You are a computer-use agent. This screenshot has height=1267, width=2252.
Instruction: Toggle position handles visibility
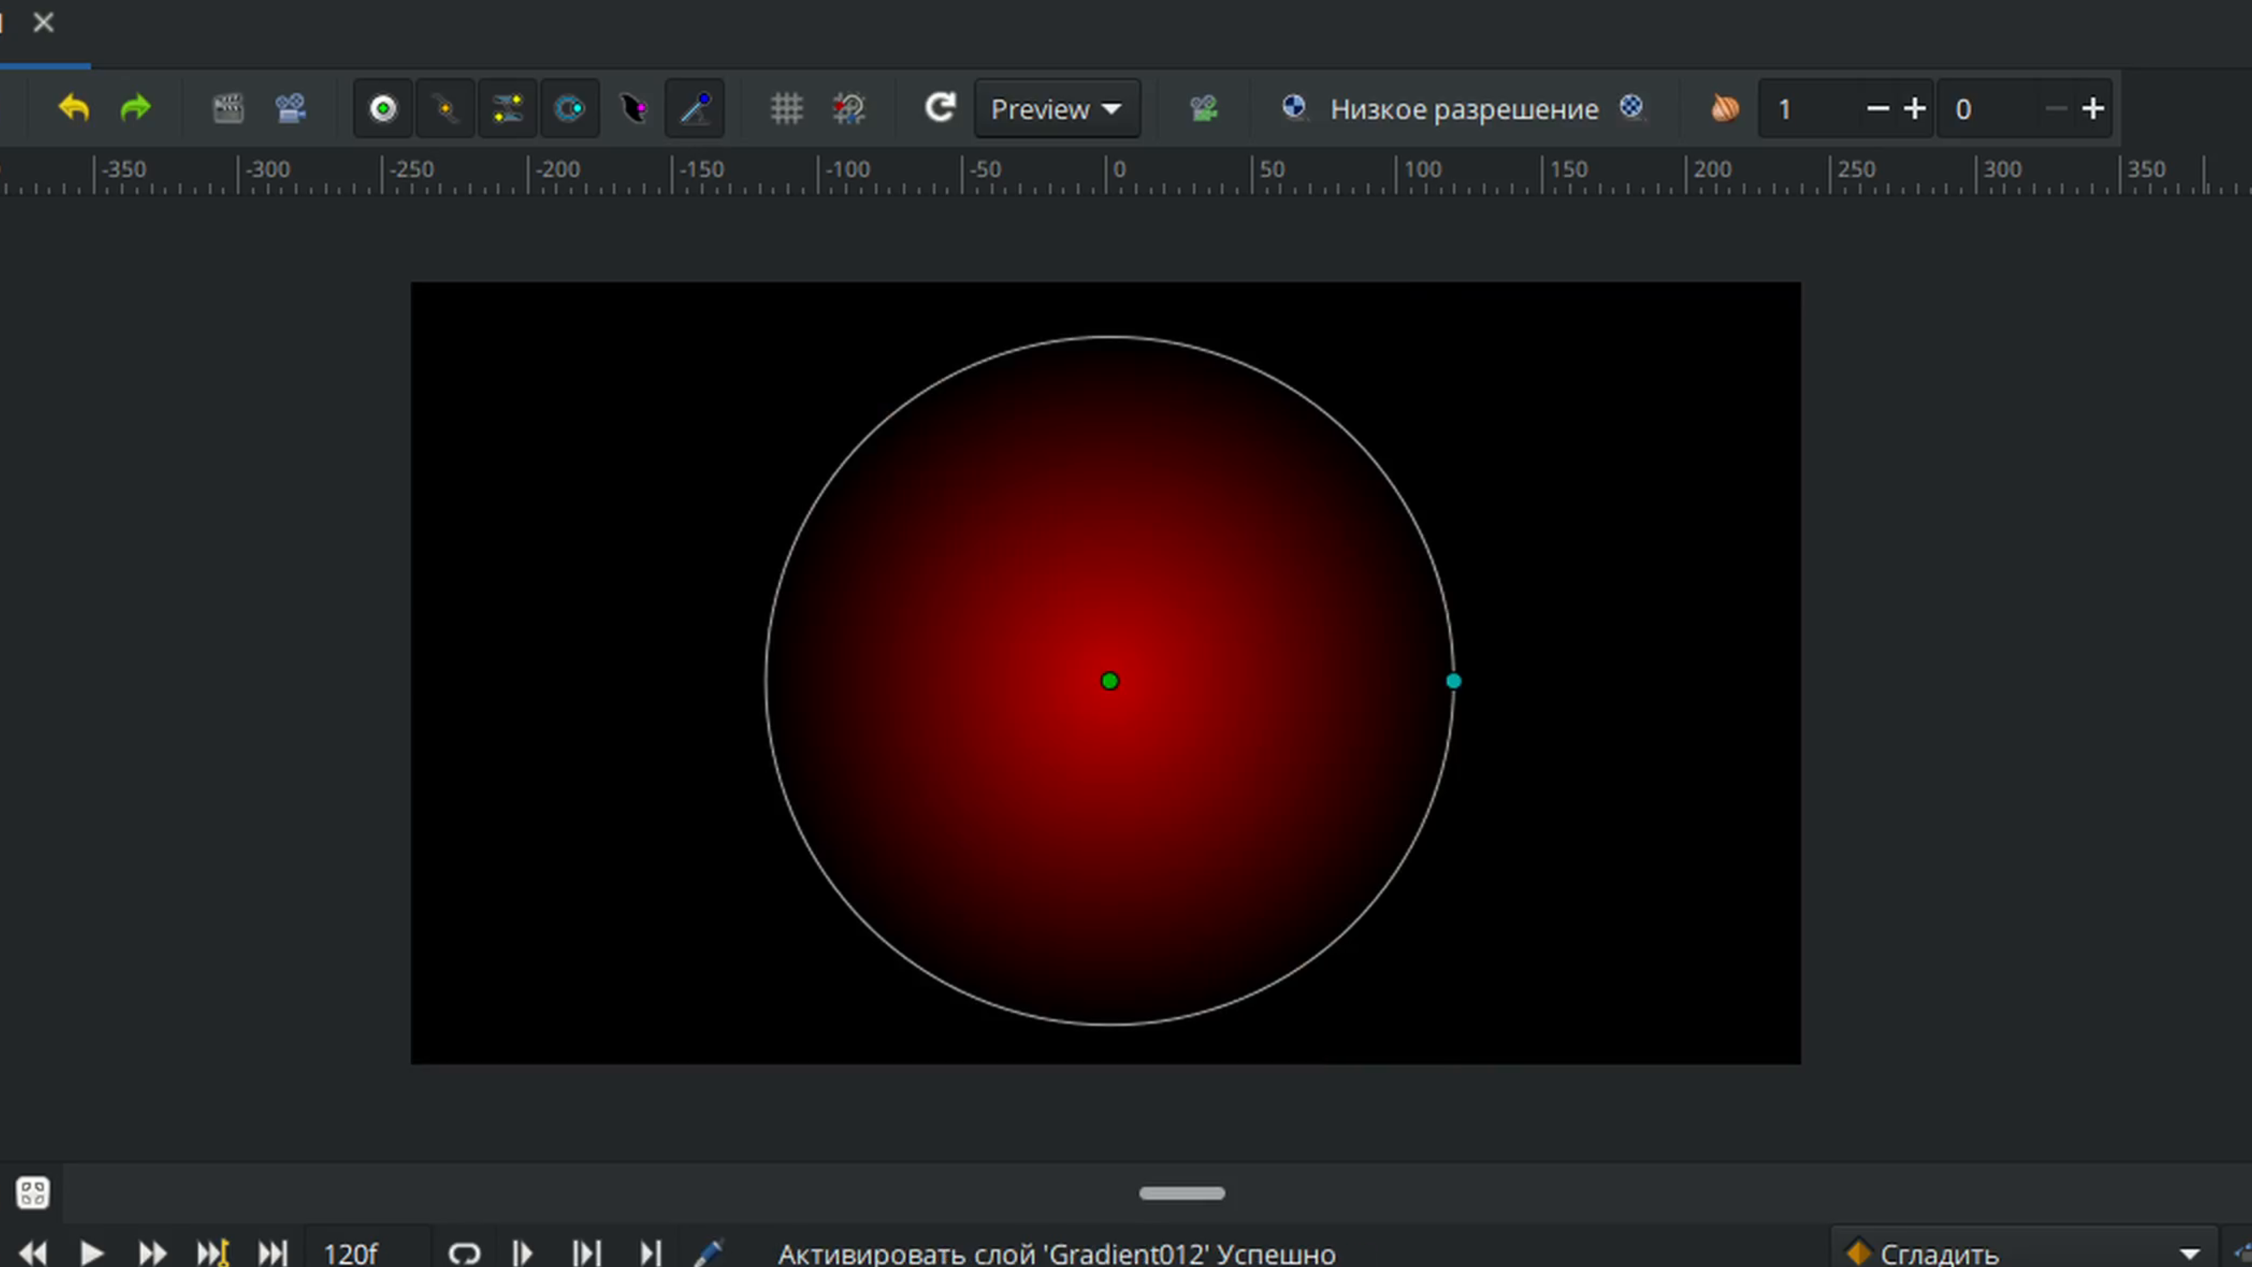tap(383, 109)
